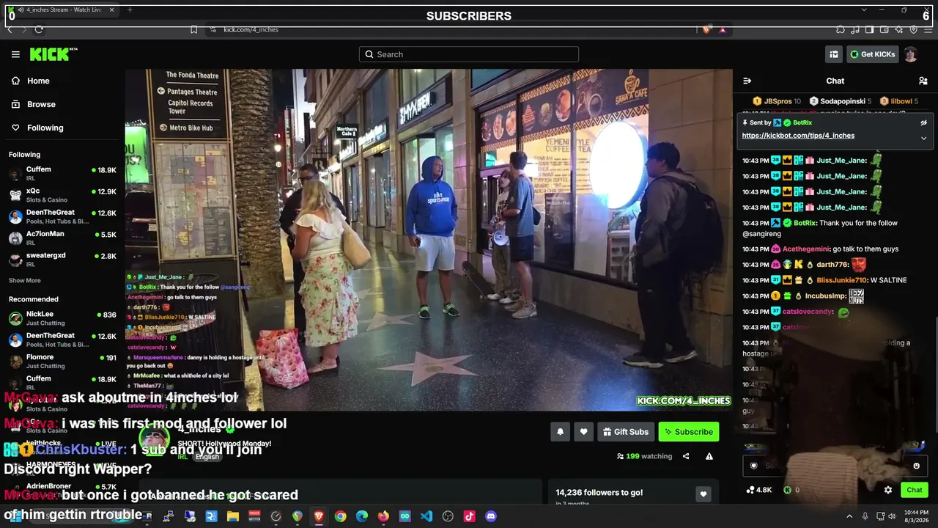This screenshot has width=938, height=528.
Task: Expand the pinned message chevron
Action: [x=923, y=138]
